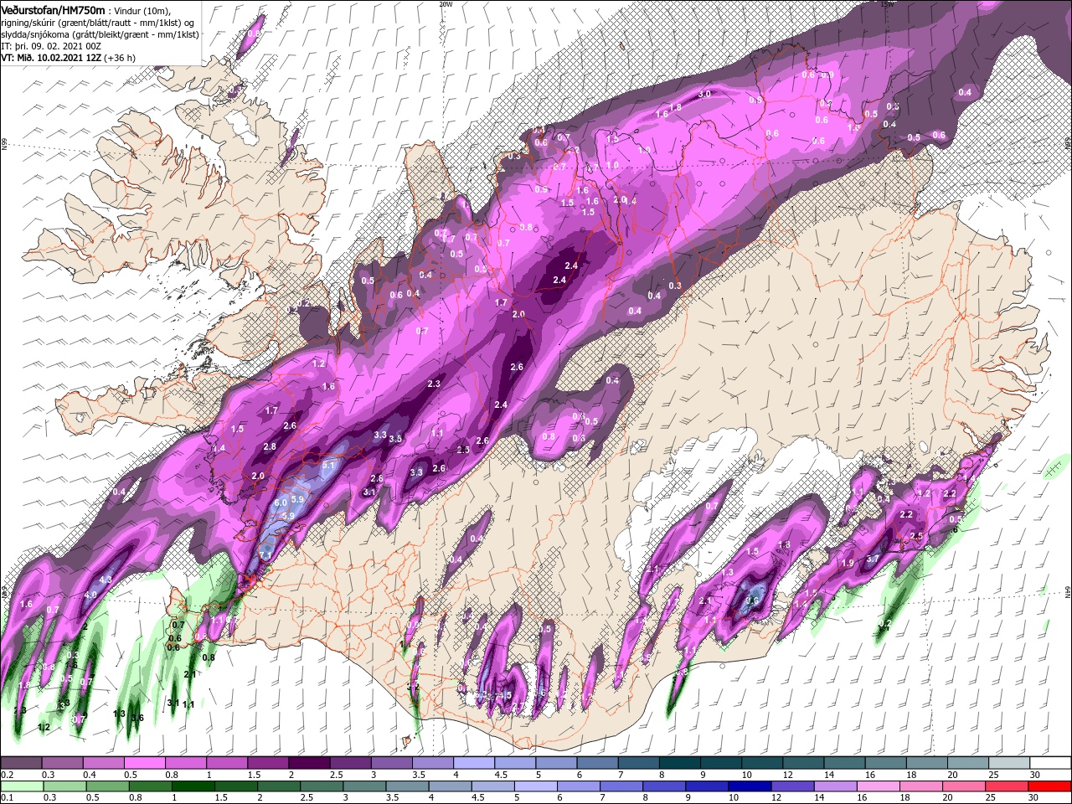Pick the 0.1 swatch in bottom legend row
The width and height of the screenshot is (1072, 804).
point(22,786)
